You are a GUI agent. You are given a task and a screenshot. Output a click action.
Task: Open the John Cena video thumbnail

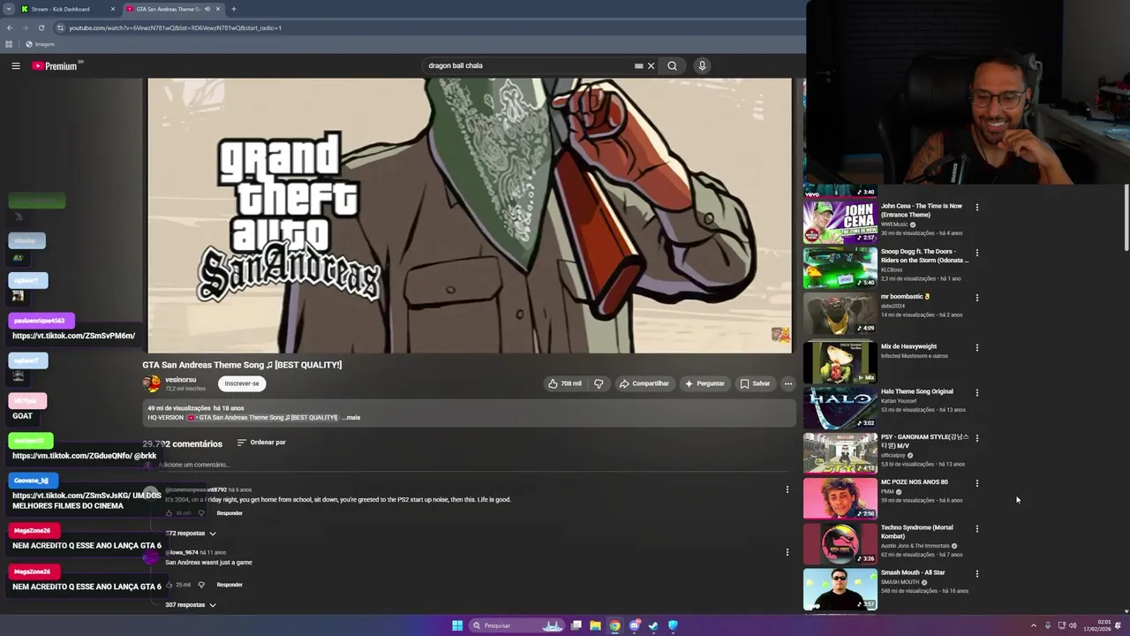click(840, 221)
